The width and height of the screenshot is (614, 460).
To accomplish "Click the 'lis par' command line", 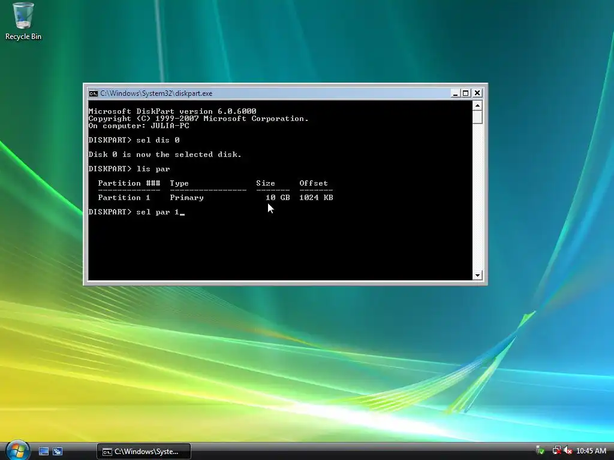I will click(x=130, y=169).
